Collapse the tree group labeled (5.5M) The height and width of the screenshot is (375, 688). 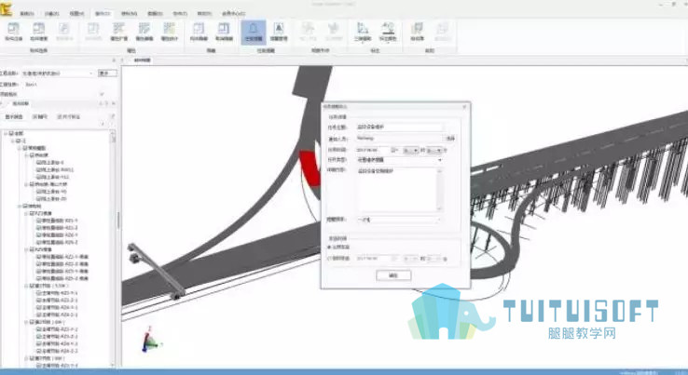click(x=26, y=286)
